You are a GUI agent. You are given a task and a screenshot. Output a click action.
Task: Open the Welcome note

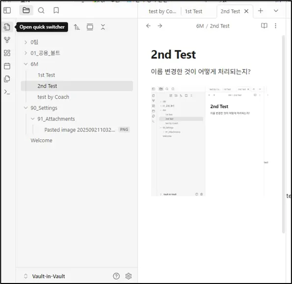[x=41, y=140]
